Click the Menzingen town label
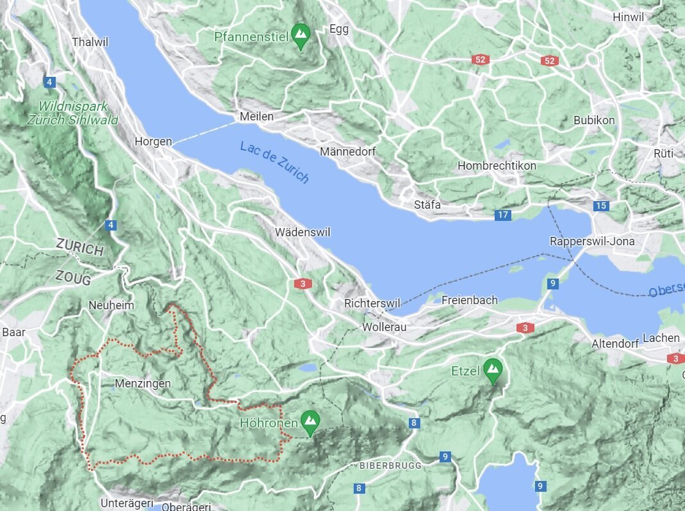This screenshot has width=685, height=511. coord(143,384)
